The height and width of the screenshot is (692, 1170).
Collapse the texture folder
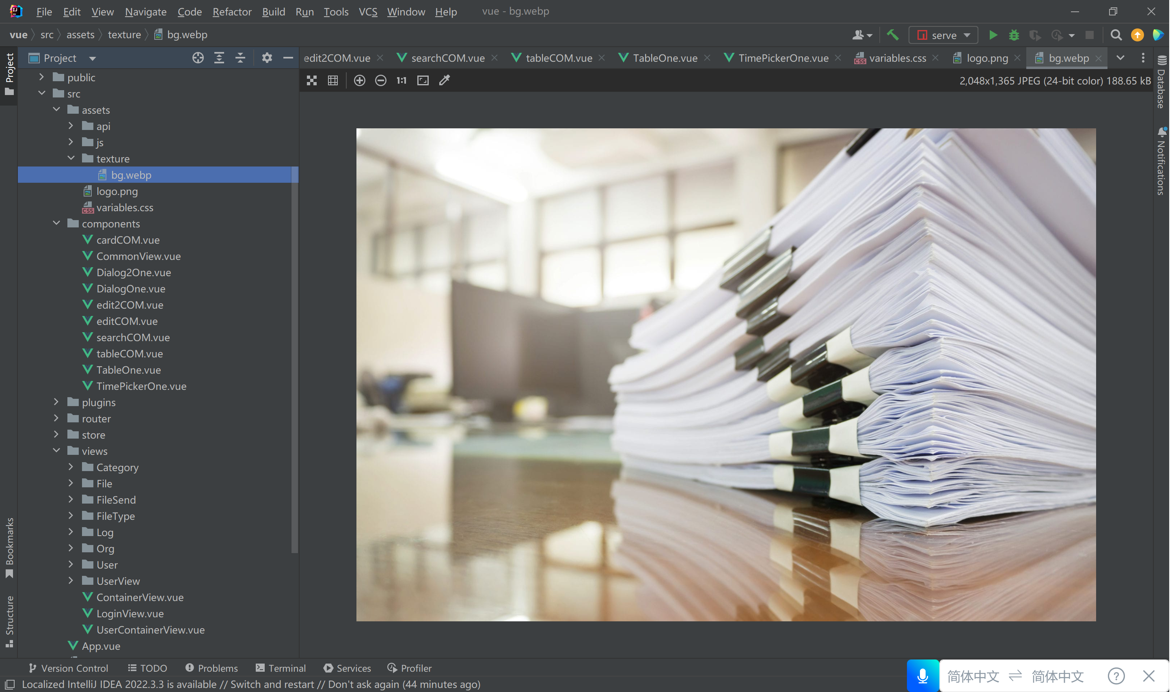[71, 158]
